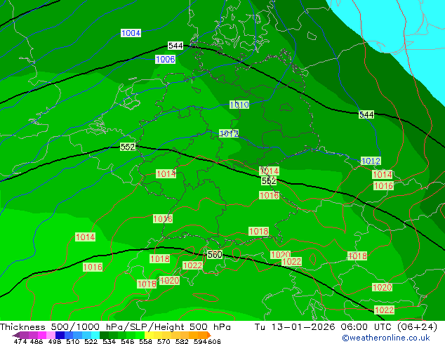The height and width of the screenshot is (344, 445).
Task: Click the legend value 474
Action: pos(20,341)
